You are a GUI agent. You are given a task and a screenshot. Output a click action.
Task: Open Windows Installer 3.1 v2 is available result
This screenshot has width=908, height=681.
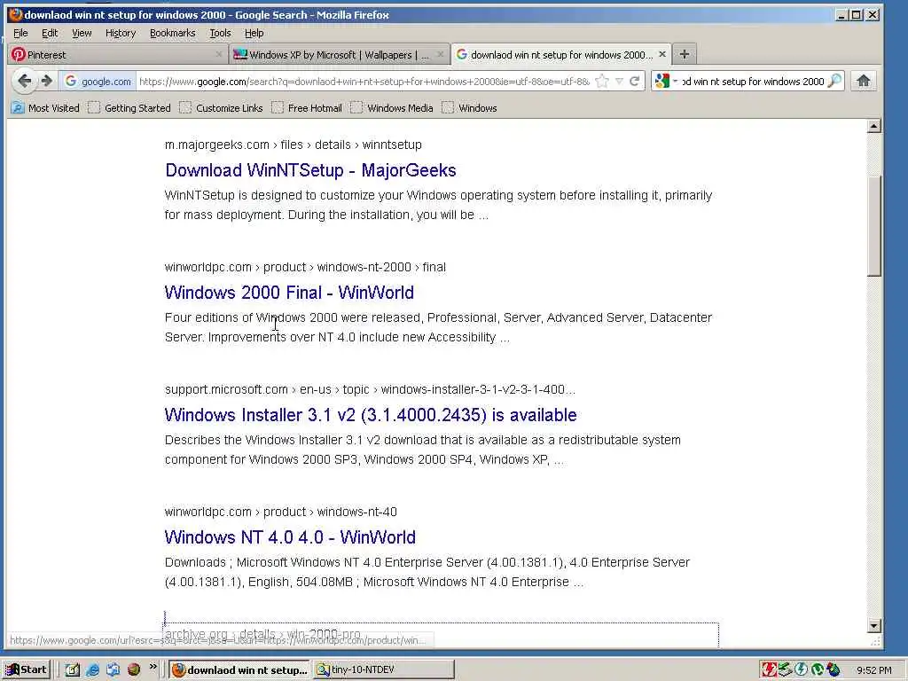point(371,415)
